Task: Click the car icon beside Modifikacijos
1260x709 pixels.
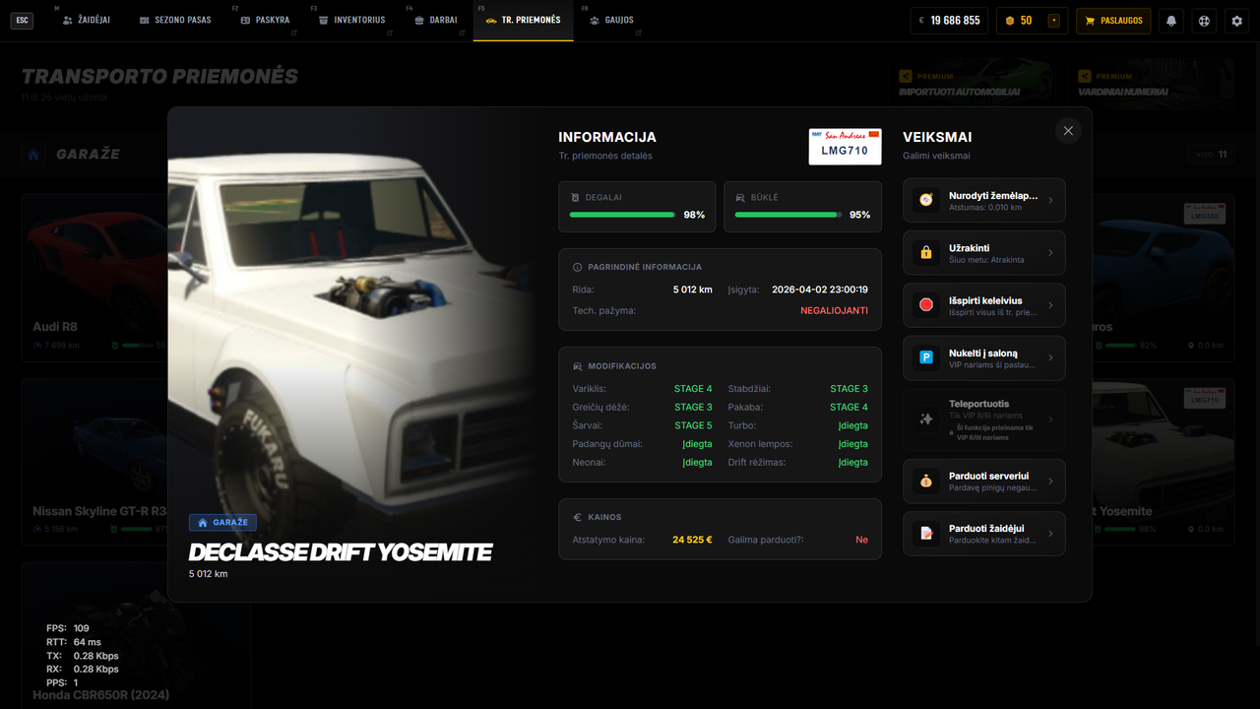Action: coord(578,366)
